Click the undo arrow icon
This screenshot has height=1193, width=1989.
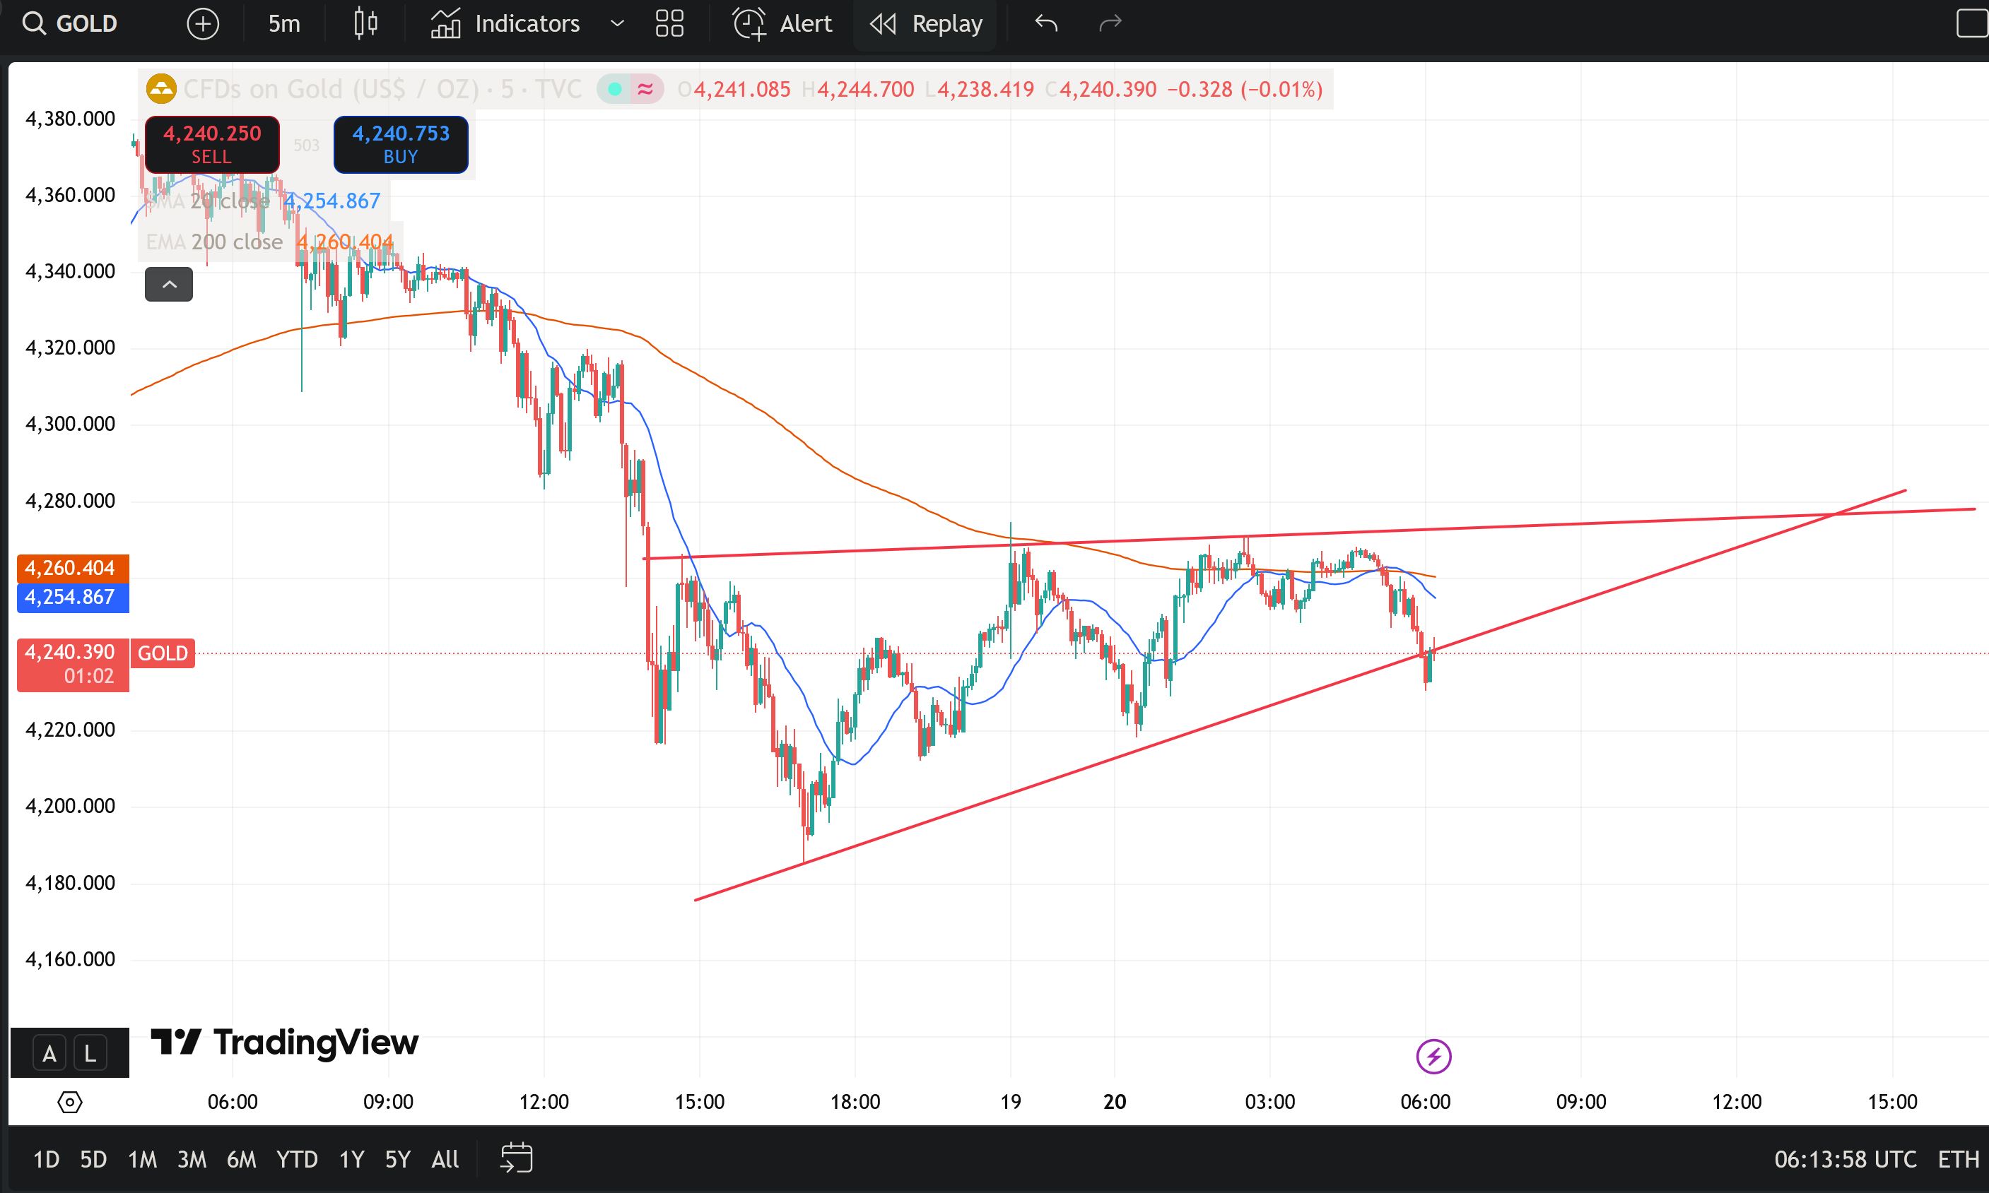[1045, 23]
